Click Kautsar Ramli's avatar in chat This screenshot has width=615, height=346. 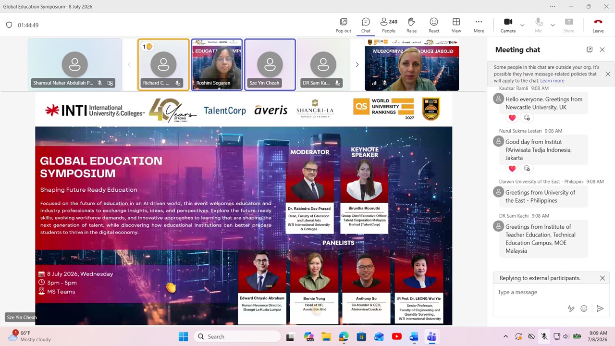point(498,99)
